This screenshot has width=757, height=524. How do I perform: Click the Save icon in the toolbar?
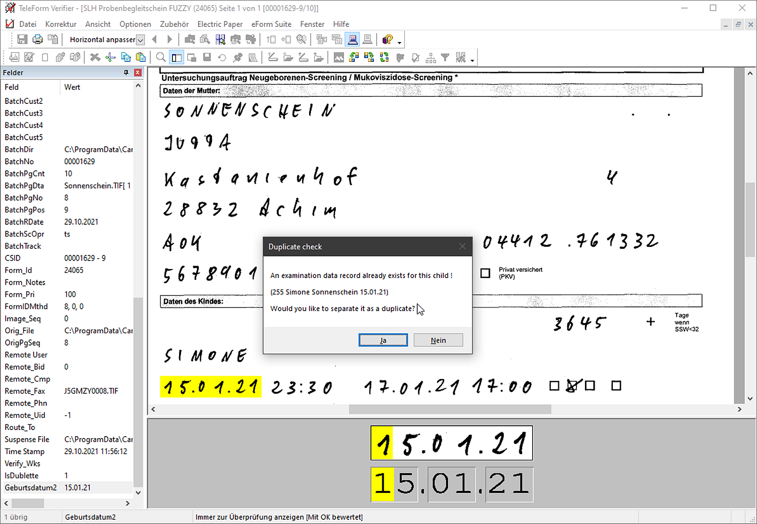[x=22, y=40]
